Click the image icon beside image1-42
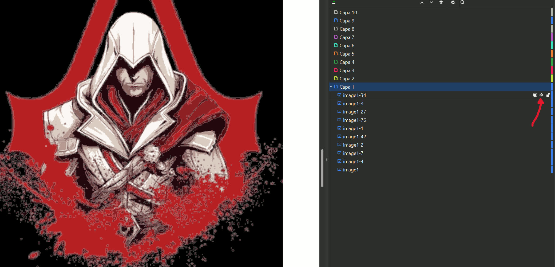555x267 pixels. (339, 136)
